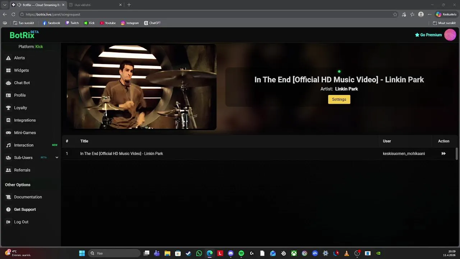The width and height of the screenshot is (460, 259).
Task: Open File Explorer from taskbar
Action: [x=167, y=253]
